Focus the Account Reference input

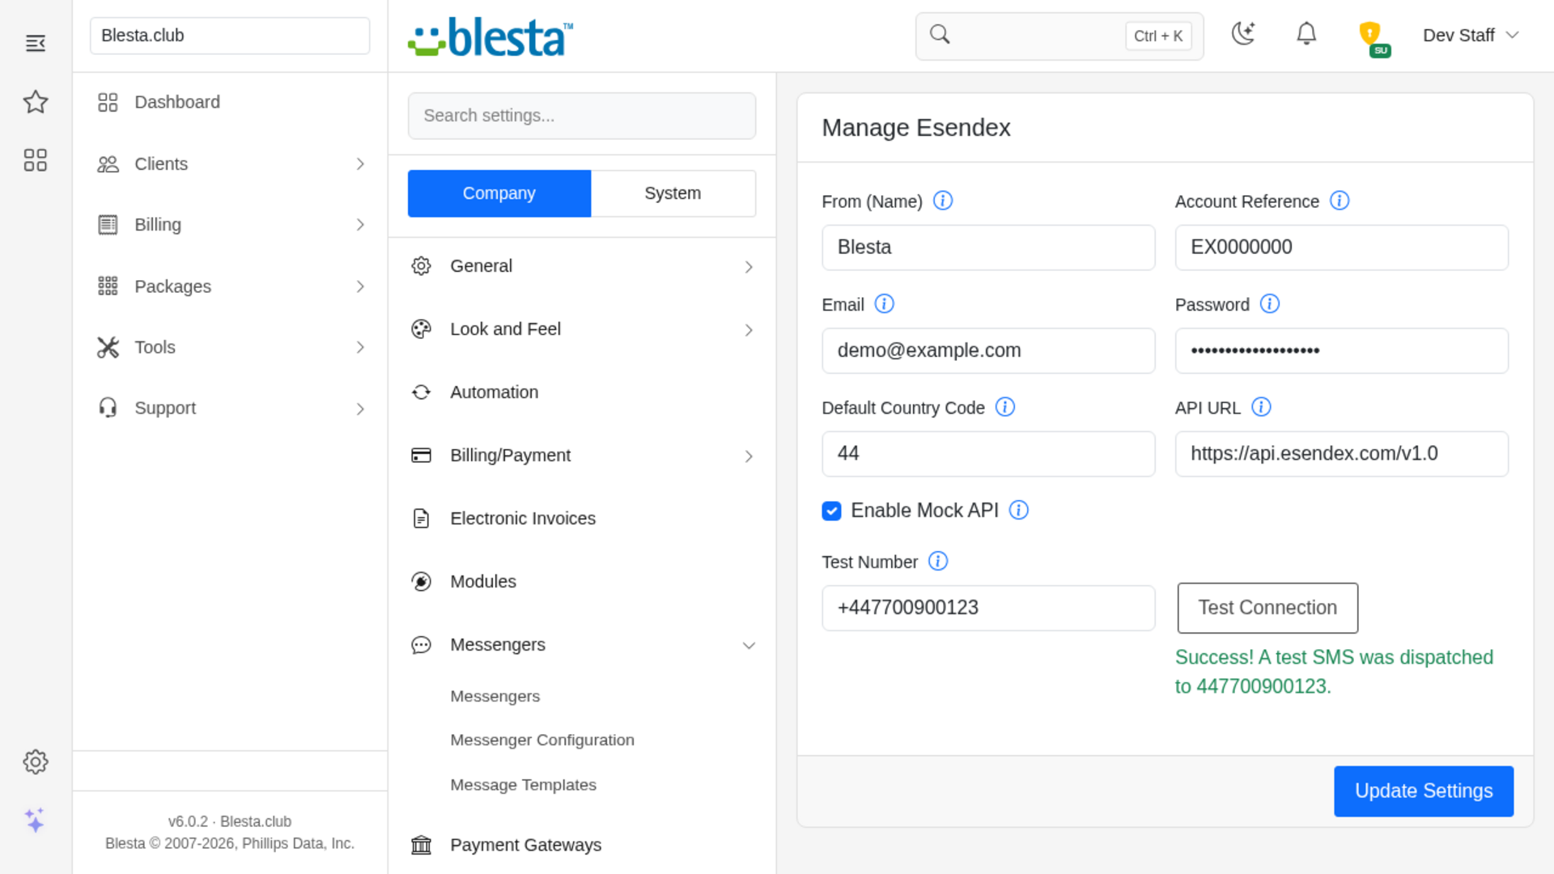click(1341, 248)
